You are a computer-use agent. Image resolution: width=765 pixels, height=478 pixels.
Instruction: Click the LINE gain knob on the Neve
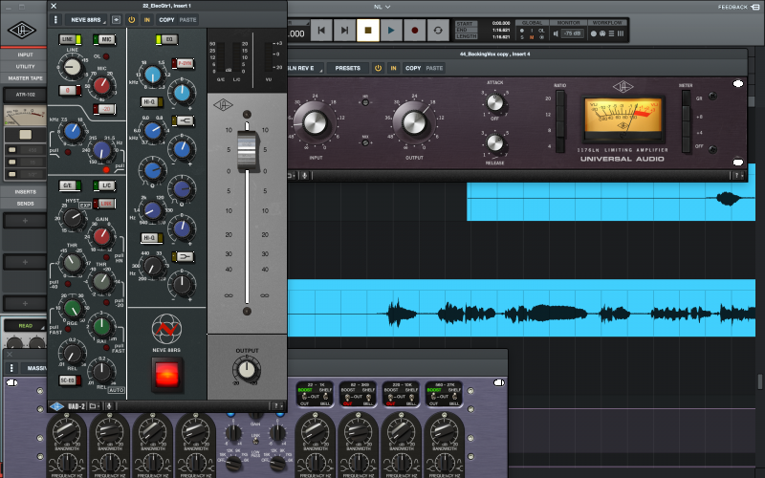pyautogui.click(x=73, y=67)
